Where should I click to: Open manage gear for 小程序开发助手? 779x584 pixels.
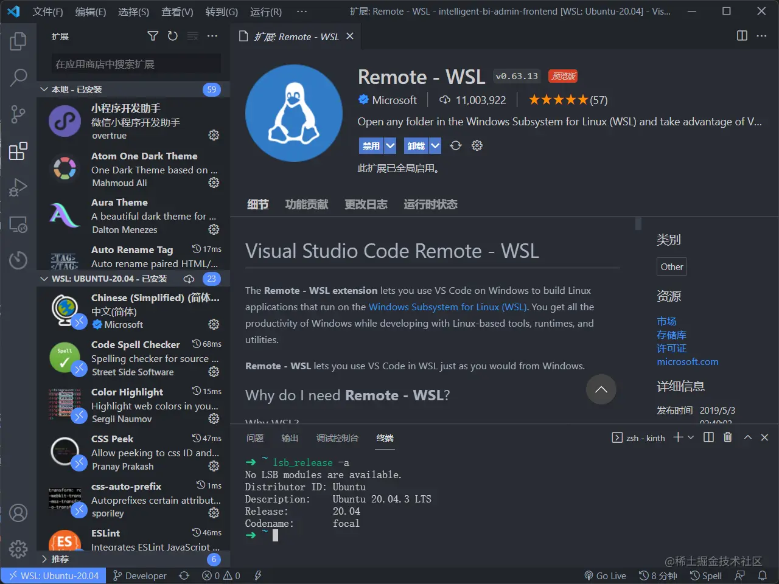pos(214,135)
